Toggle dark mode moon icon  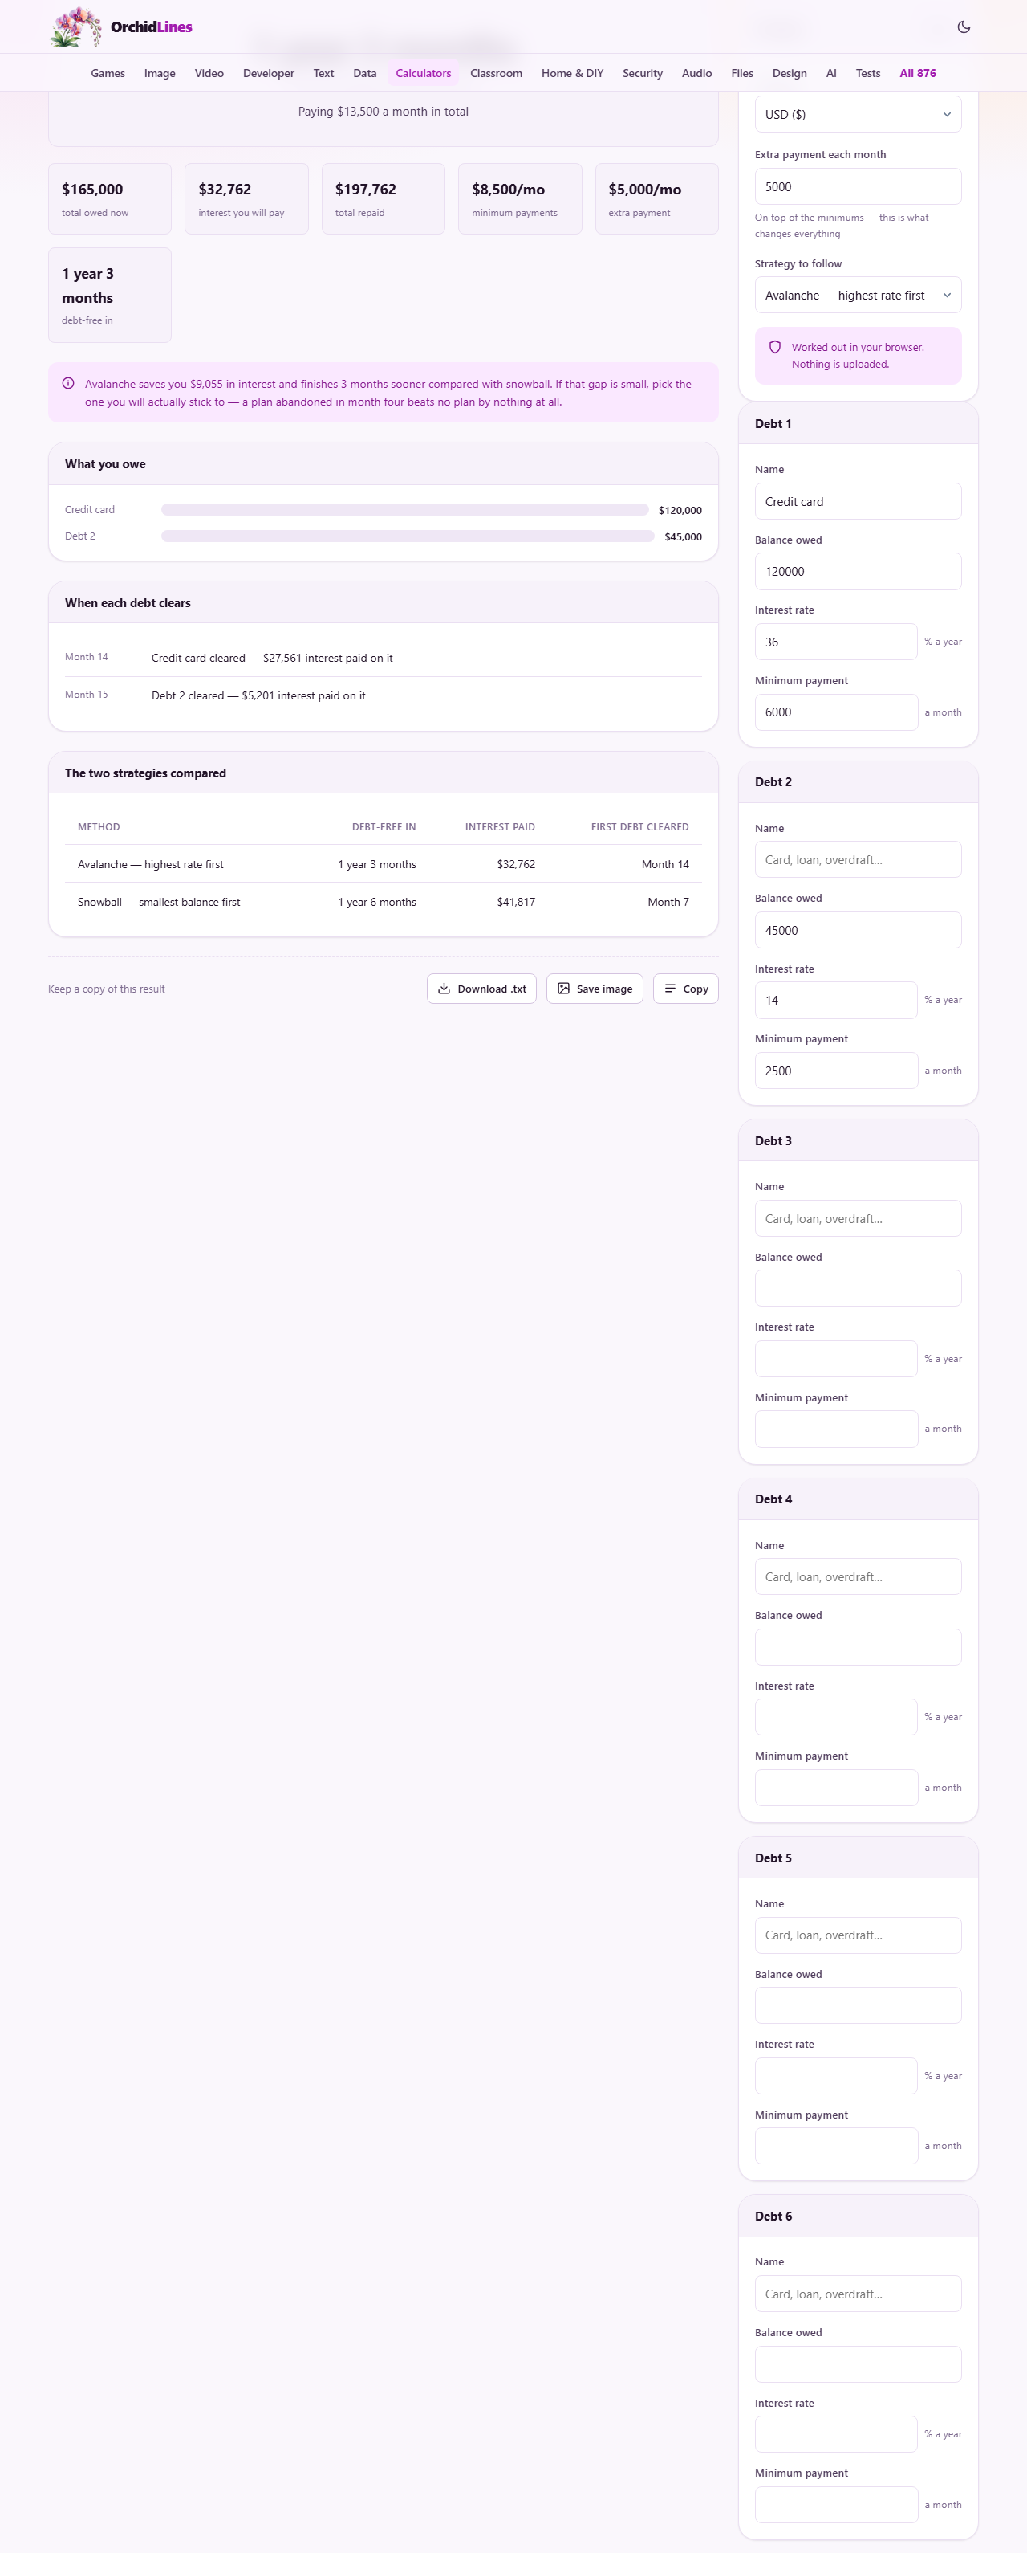coord(964,27)
